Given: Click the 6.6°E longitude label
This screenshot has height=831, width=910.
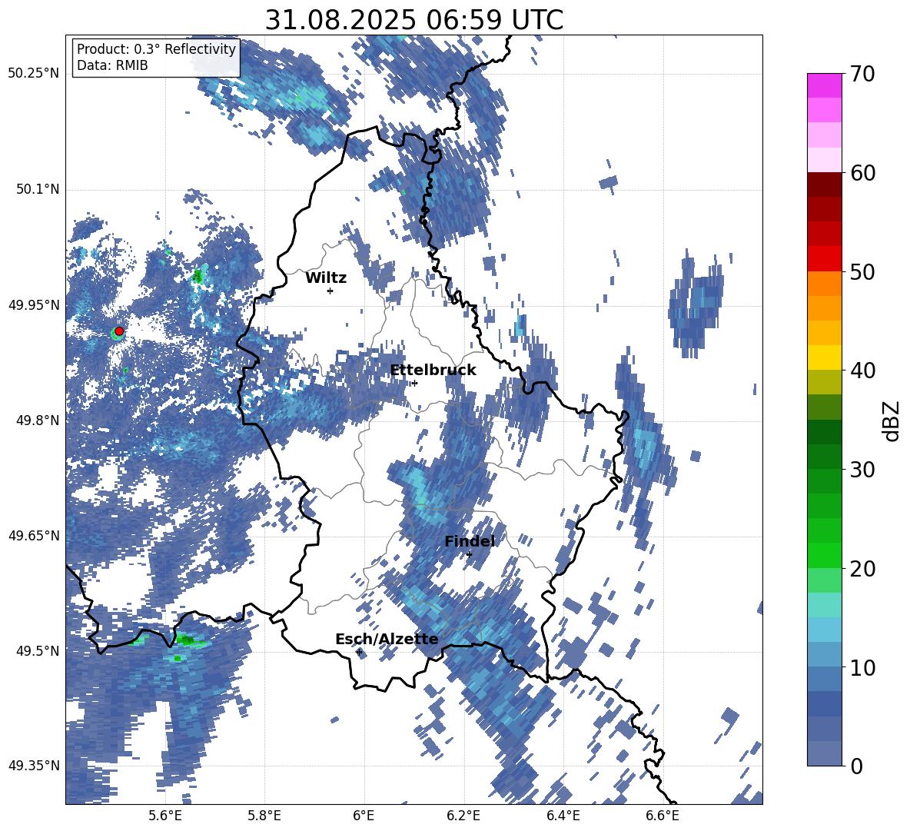Looking at the screenshot, I should pyautogui.click(x=663, y=816).
